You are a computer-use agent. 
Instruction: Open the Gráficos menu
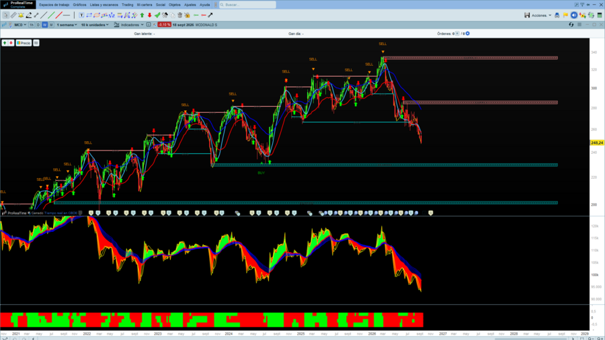point(79,5)
